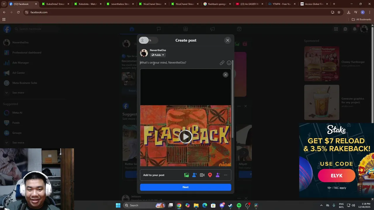Open the bookmarks bar apps grid
Image resolution: width=374 pixels, height=210 pixels.
coord(4,20)
